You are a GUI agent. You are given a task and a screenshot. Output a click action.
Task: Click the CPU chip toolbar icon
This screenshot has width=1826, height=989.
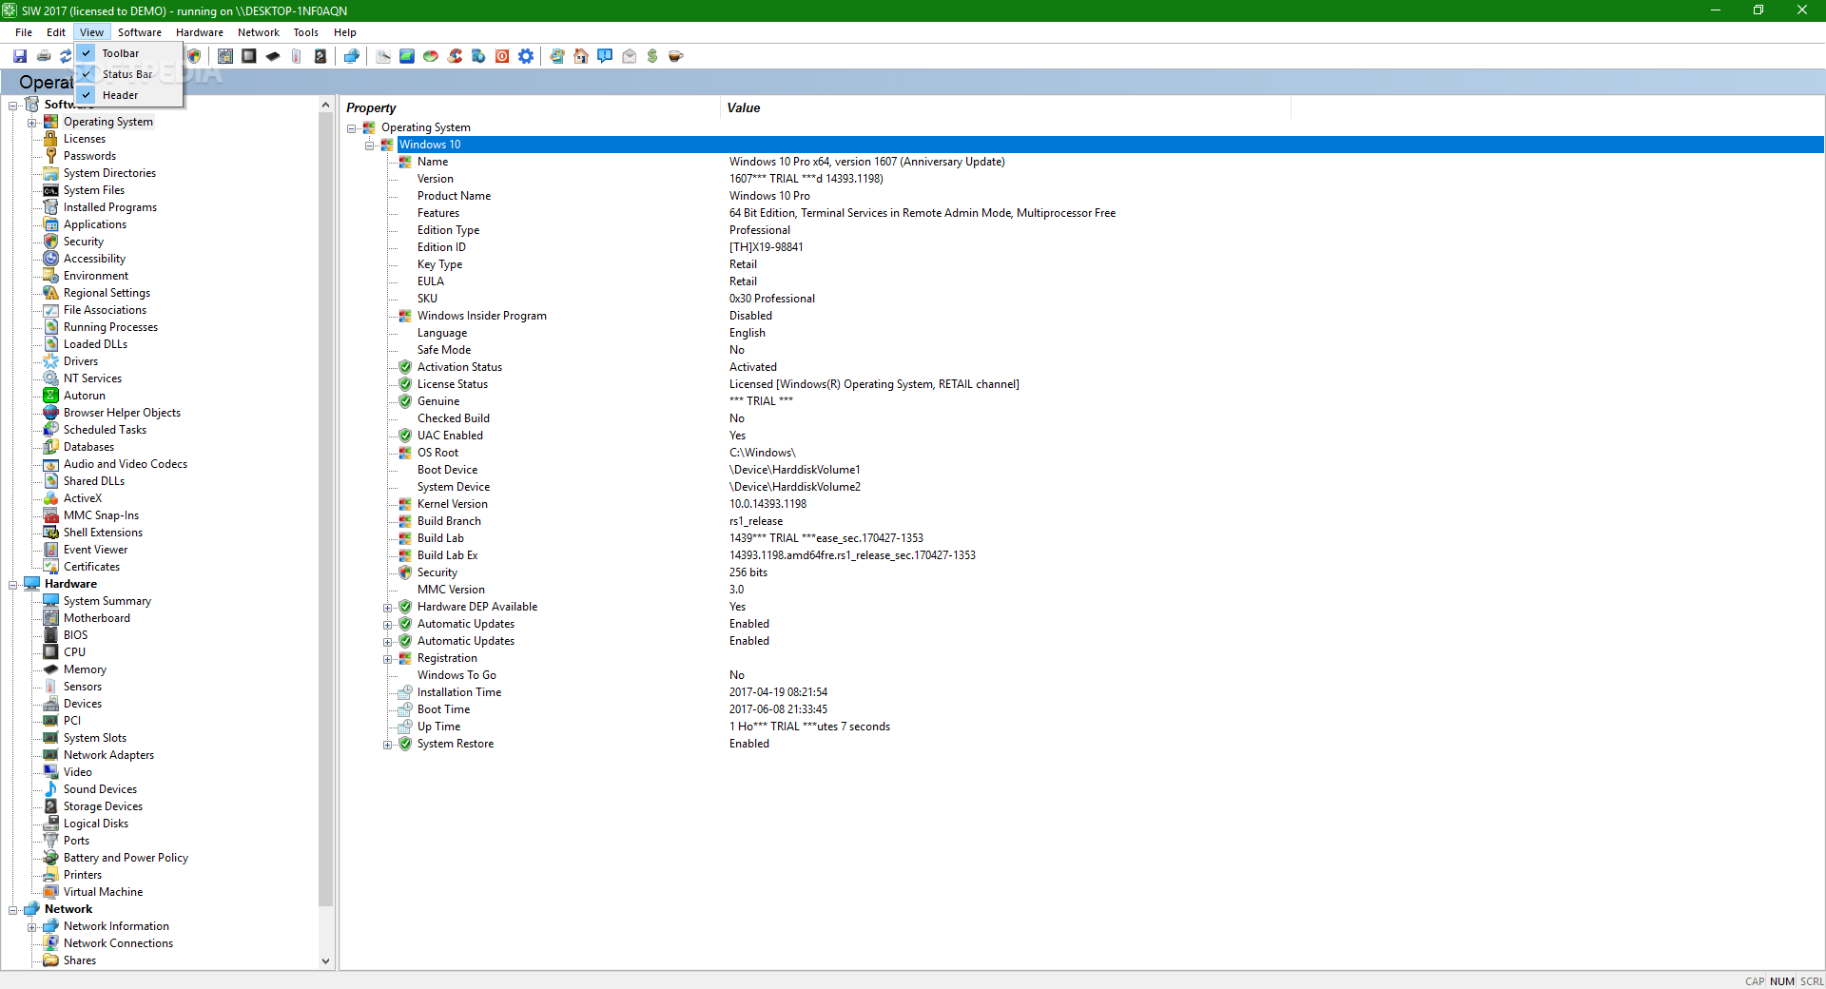click(x=249, y=56)
